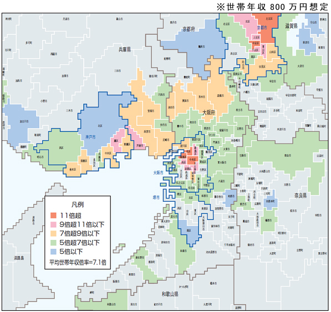Viewport: 331px width, 312px height.
Task: Click the 凡例 legend title
Action: point(78,204)
